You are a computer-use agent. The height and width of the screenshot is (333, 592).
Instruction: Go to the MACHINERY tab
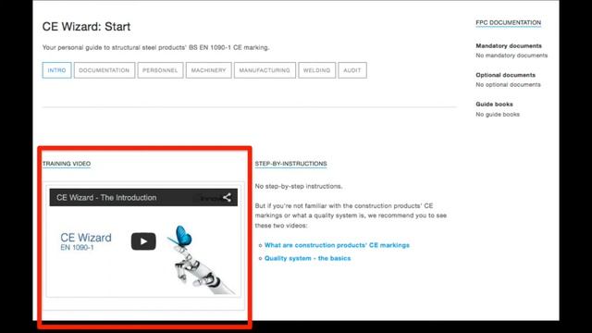[208, 70]
